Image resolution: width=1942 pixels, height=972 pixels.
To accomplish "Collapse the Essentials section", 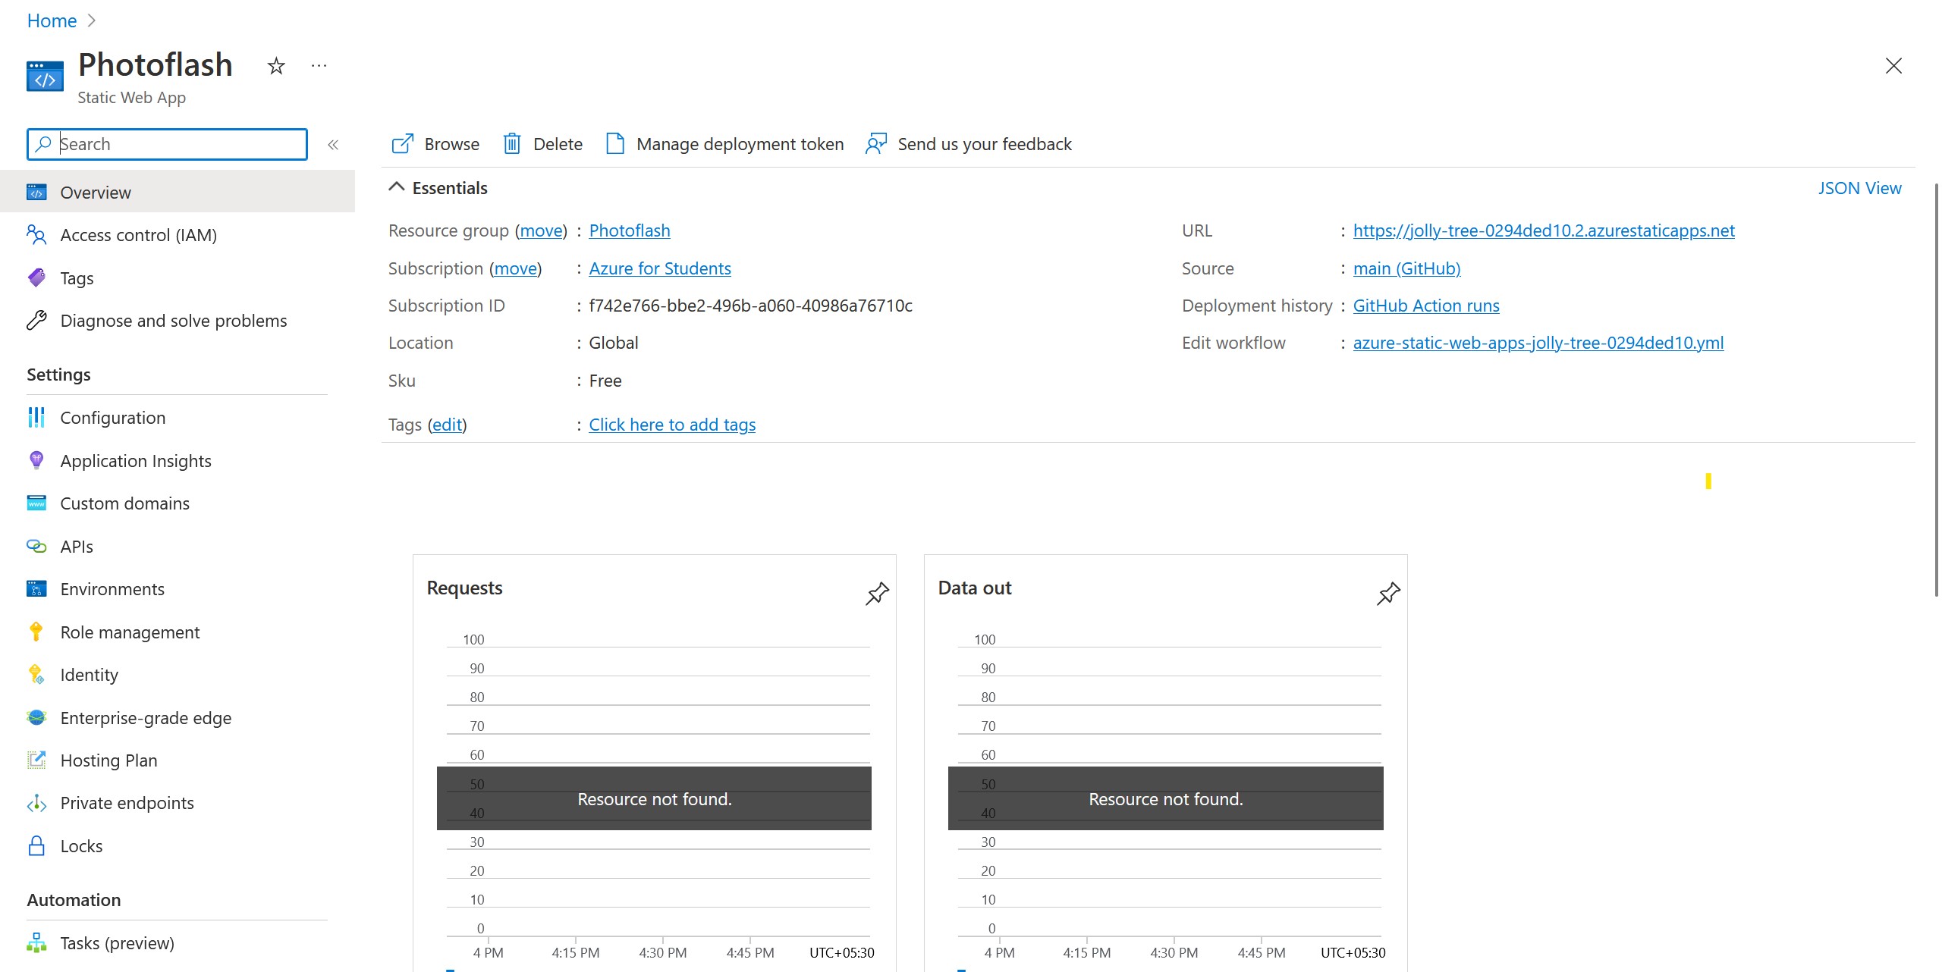I will (396, 187).
